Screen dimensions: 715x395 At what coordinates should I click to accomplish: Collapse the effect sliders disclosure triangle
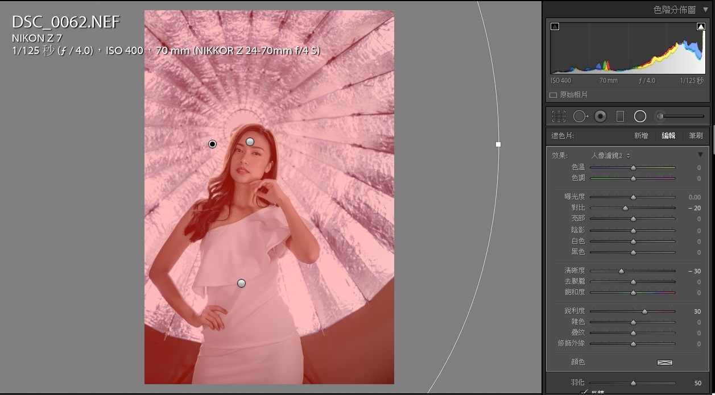point(700,155)
